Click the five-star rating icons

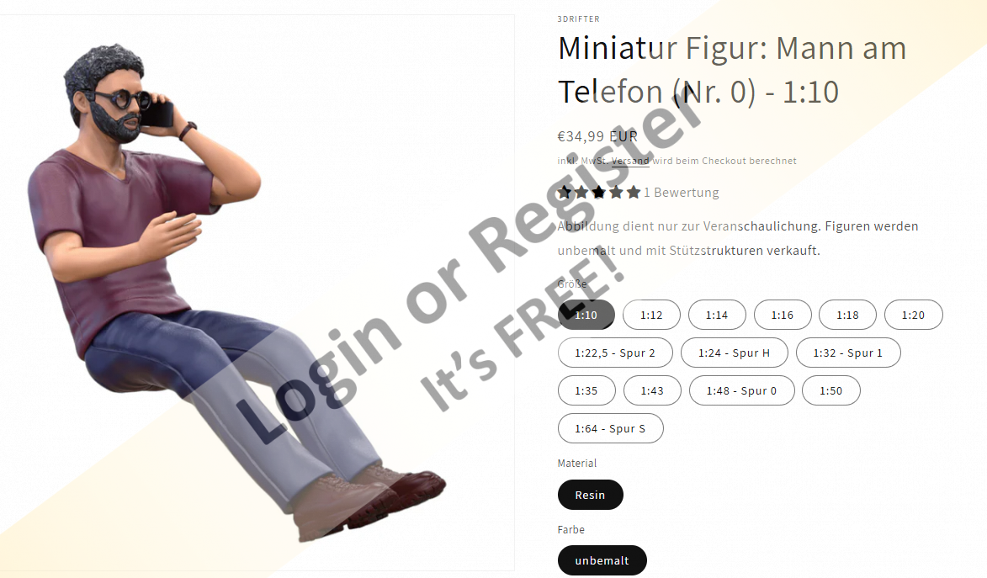598,192
